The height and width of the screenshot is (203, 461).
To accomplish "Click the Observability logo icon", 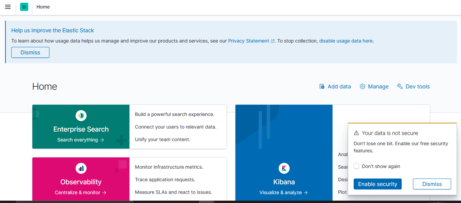I will [81, 168].
